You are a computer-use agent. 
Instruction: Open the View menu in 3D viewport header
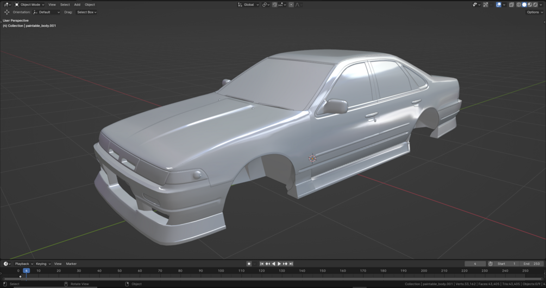pos(52,4)
